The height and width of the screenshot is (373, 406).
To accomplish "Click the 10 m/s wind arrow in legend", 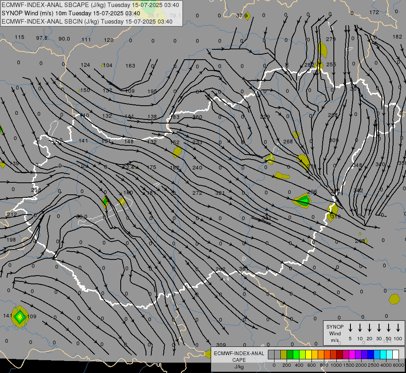I will coord(360,328).
